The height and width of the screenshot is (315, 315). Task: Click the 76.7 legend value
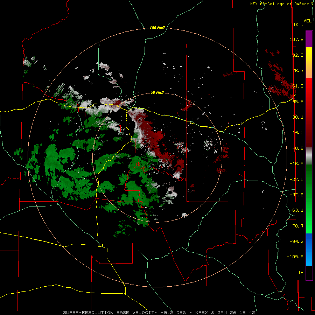pos(298,70)
